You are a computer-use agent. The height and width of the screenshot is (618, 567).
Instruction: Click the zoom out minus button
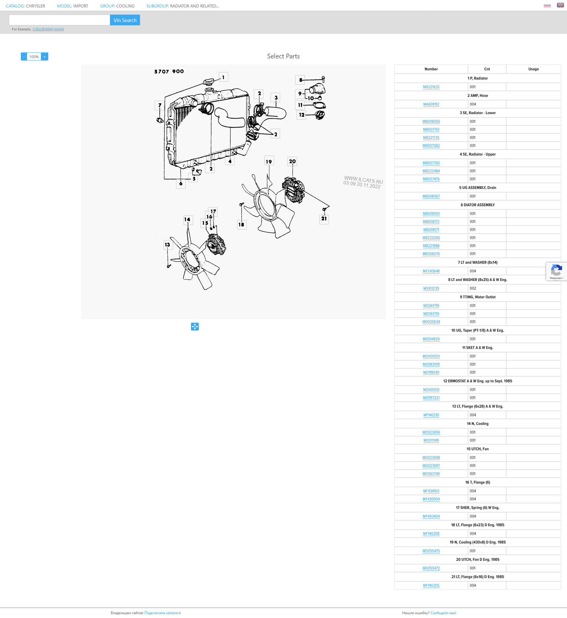tap(24, 57)
